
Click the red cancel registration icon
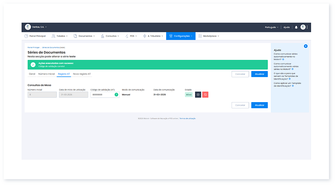point(205,95)
